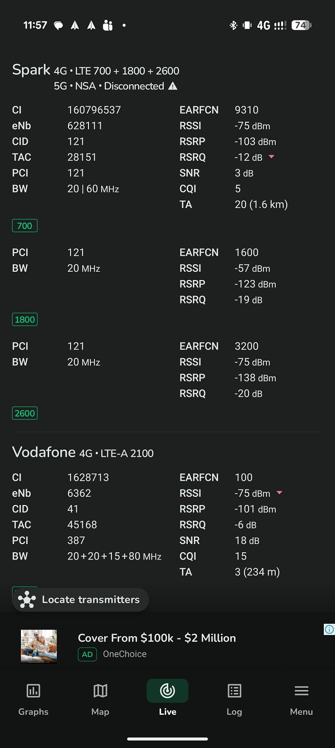Tap the Vodafone carrier heading

click(44, 452)
